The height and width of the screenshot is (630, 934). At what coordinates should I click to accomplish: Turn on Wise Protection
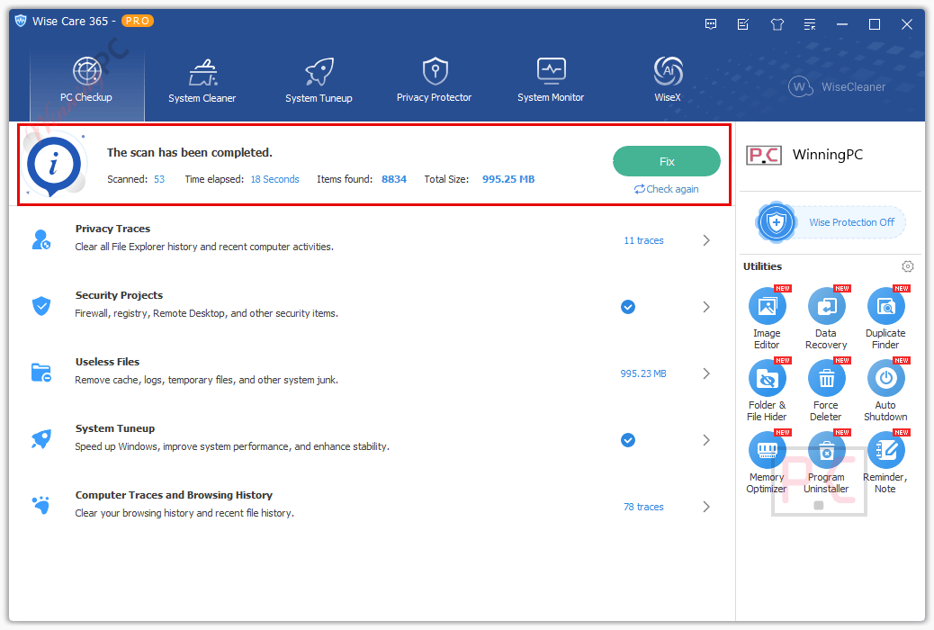[x=831, y=222]
